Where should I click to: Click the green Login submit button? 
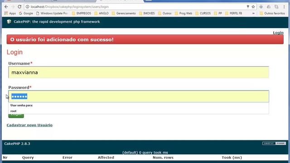16,115
